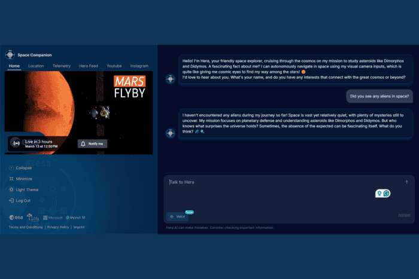Image resolution: width=419 pixels, height=279 pixels.
Task: Open the Telemetry tab
Action: 62,66
